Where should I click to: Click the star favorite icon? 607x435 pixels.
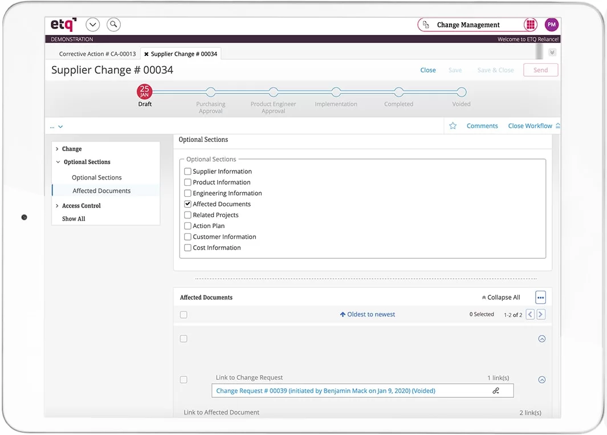(x=453, y=126)
